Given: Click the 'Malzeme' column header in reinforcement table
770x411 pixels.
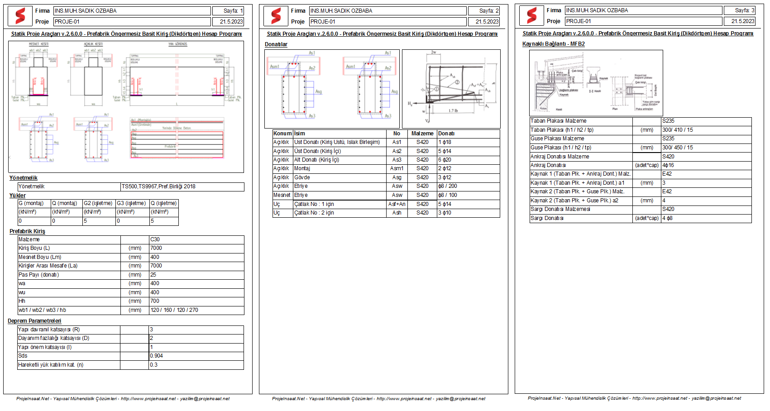Looking at the screenshot, I should pyautogui.click(x=422, y=134).
